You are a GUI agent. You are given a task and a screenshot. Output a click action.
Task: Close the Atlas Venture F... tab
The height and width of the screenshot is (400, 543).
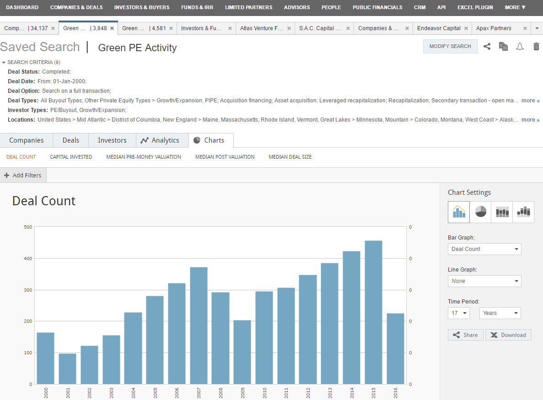(289, 28)
